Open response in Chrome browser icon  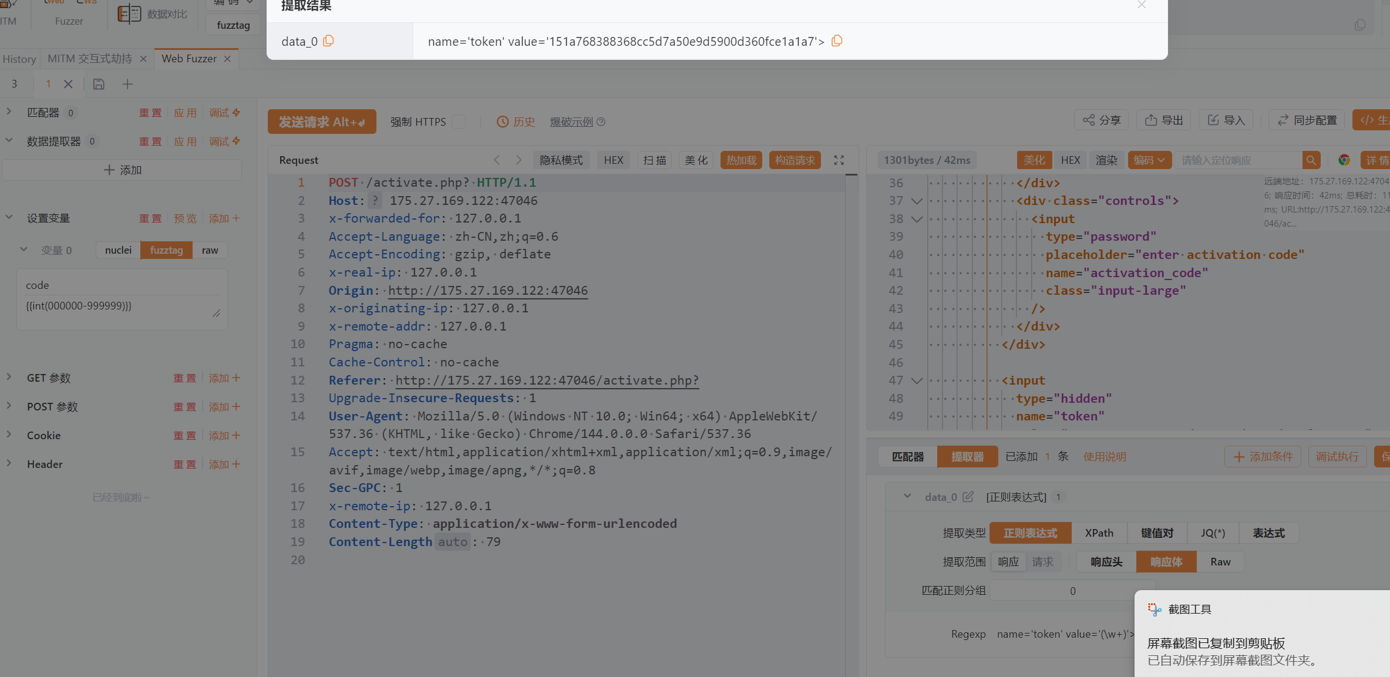[1344, 160]
